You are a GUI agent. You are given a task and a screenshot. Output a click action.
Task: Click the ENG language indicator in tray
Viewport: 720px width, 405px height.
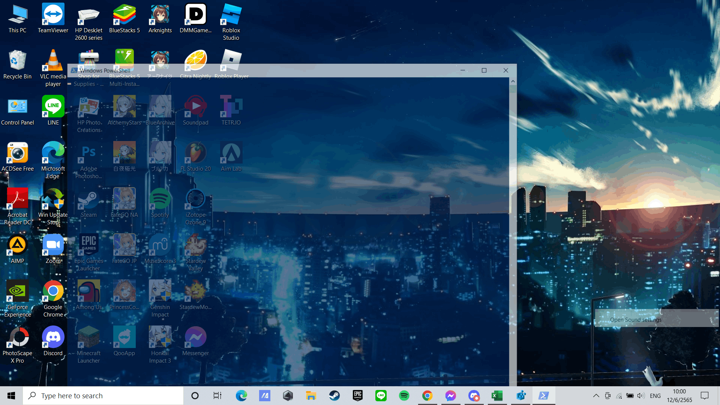click(x=655, y=396)
